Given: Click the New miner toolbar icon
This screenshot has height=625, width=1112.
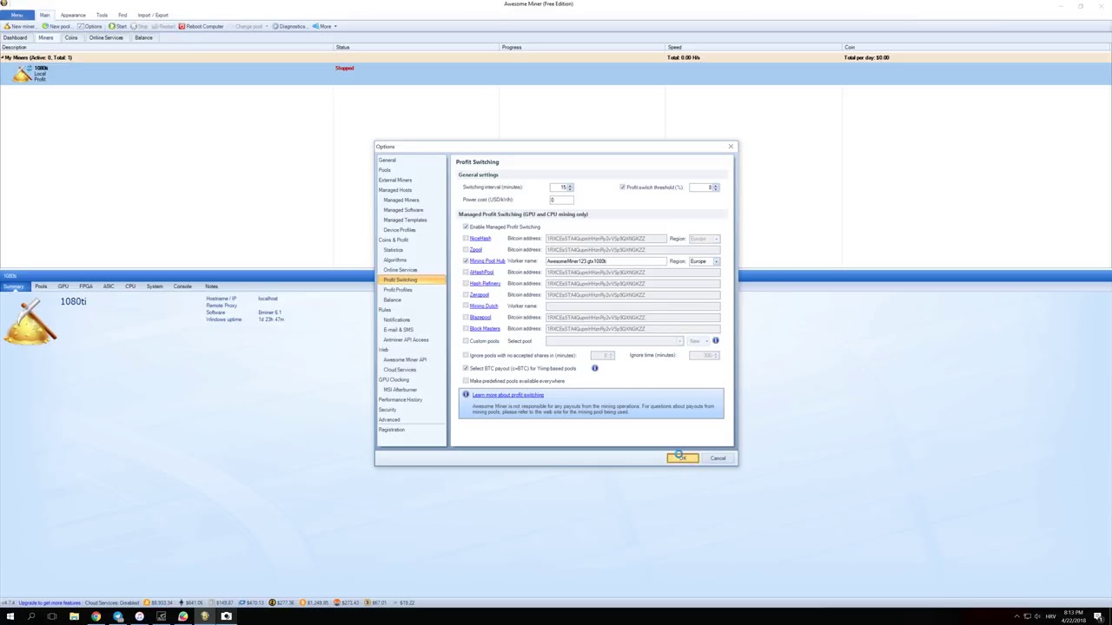Looking at the screenshot, I should point(7,26).
